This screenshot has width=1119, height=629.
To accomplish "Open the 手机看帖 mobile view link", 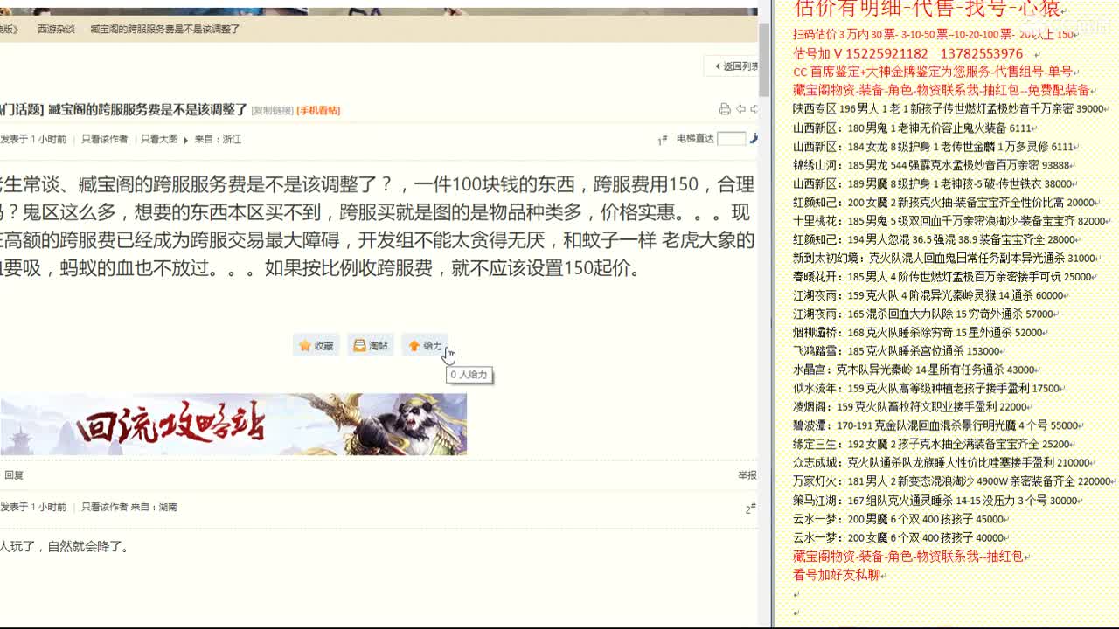I will point(318,110).
